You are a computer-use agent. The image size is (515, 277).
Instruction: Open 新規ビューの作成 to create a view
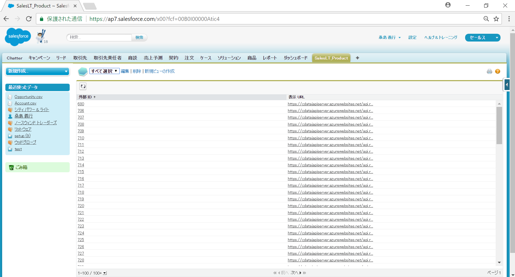[159, 71]
